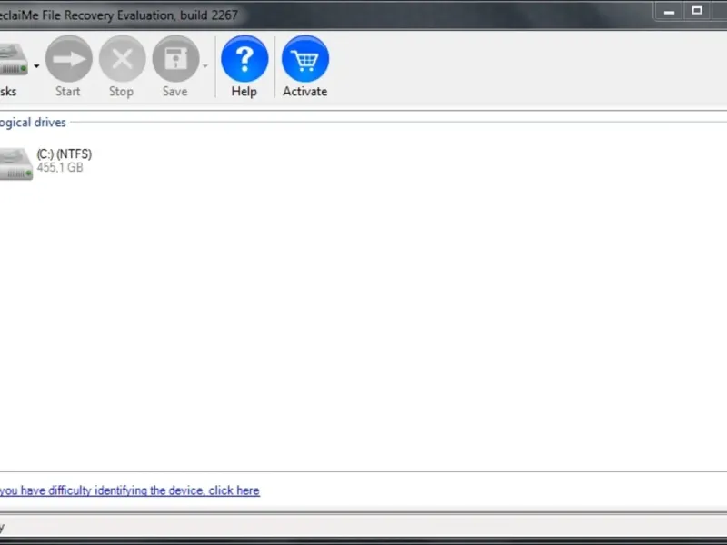Open the Disks dropdown arrow

36,66
